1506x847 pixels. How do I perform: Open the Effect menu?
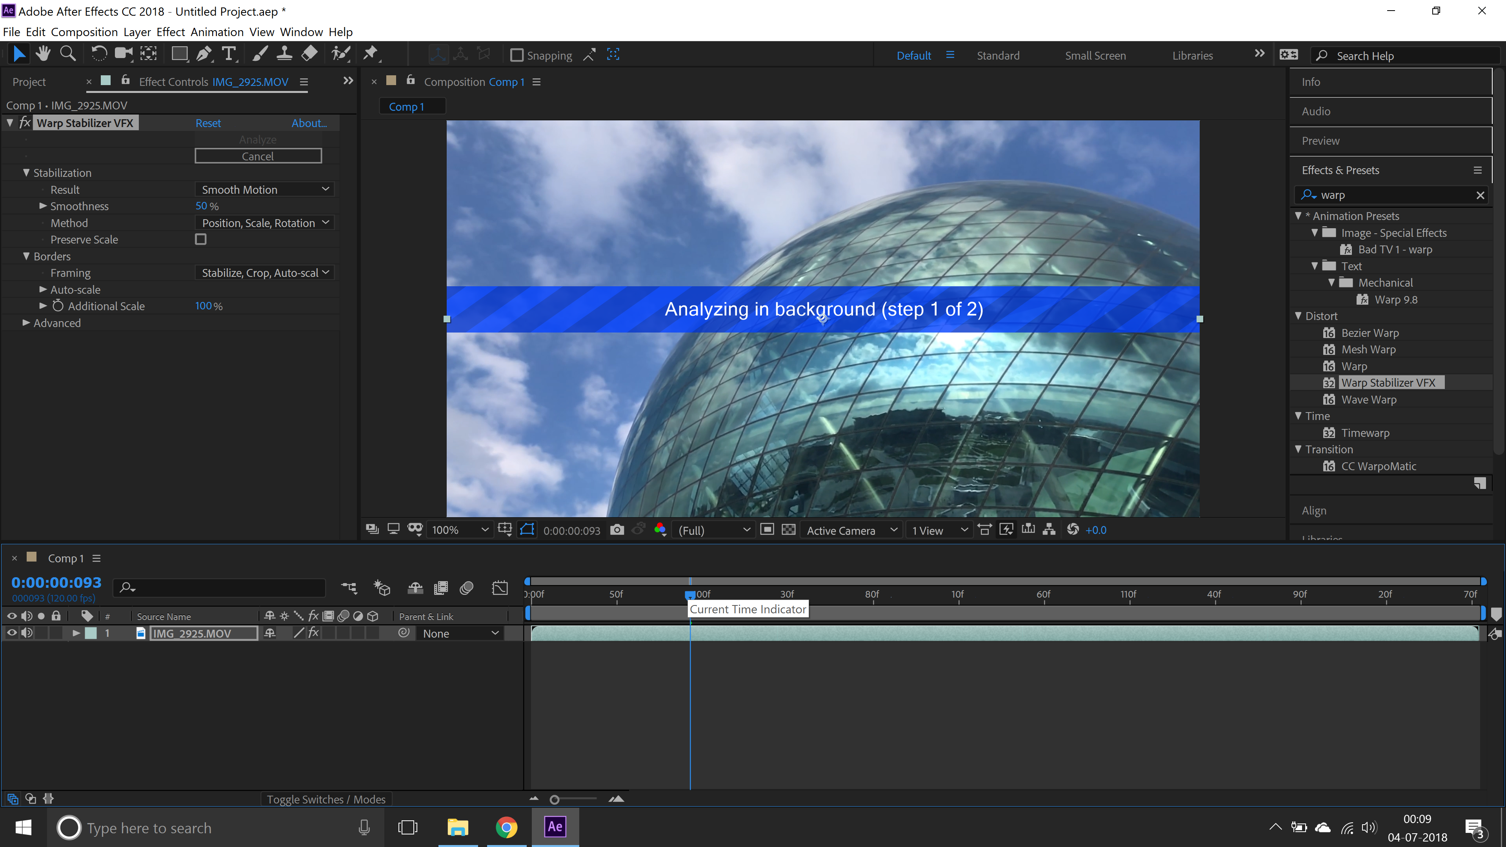(x=170, y=32)
